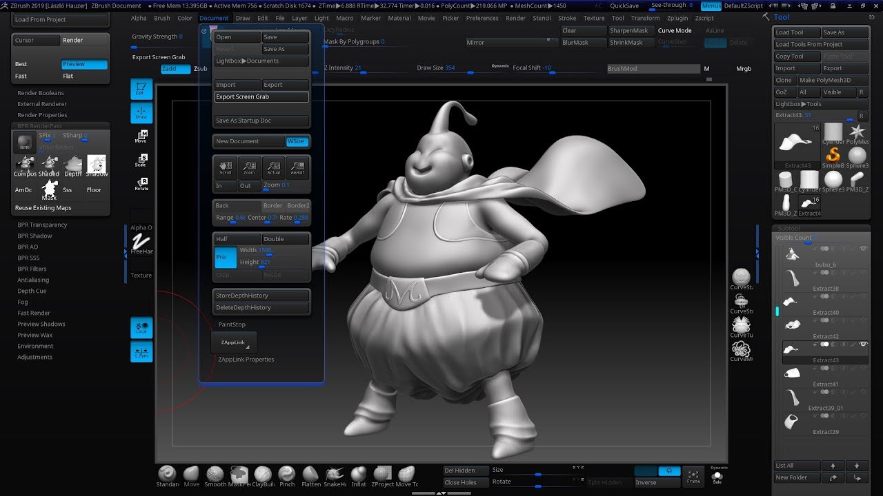883x496 pixels.
Task: Open the FreeHand stroke selector
Action: [x=141, y=243]
